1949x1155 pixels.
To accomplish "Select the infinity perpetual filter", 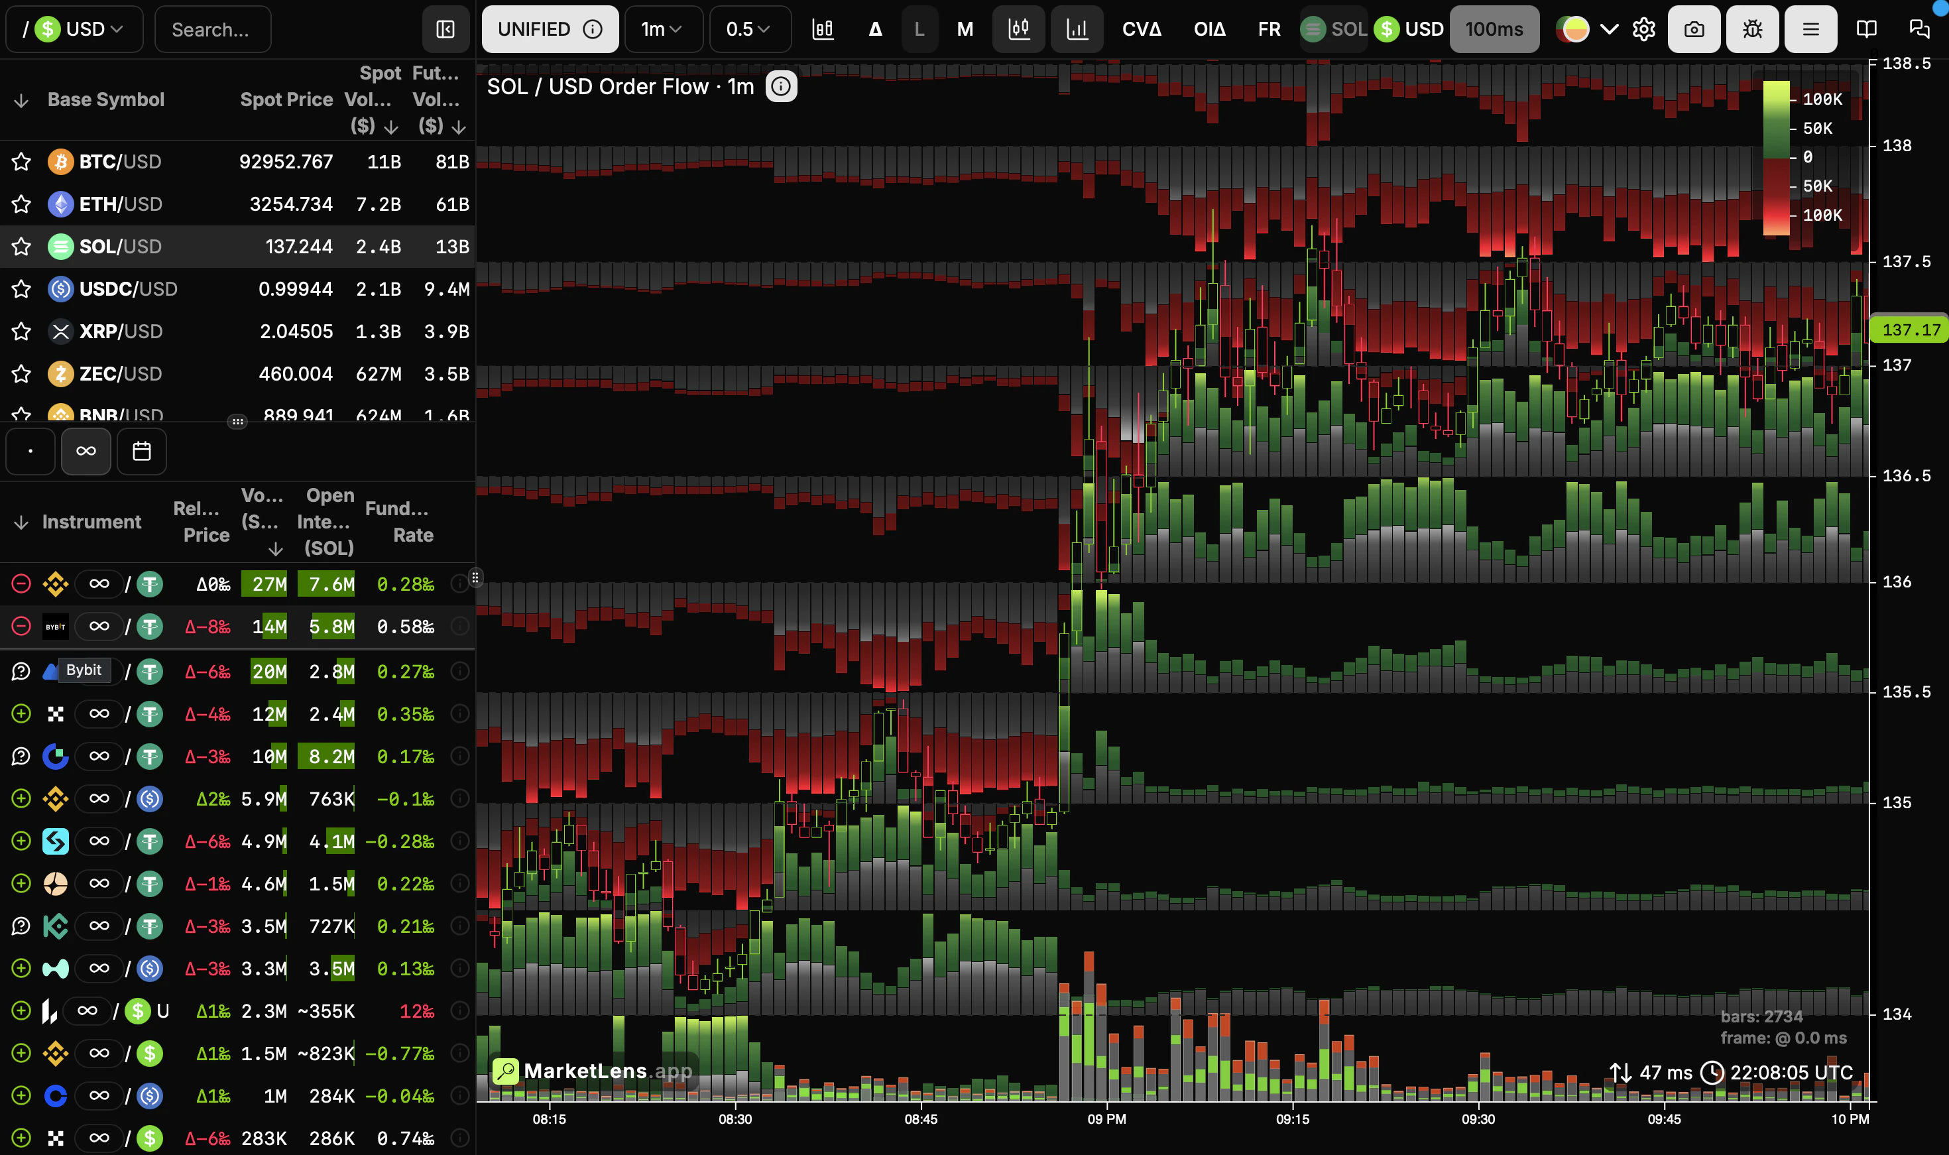I will 86,452.
